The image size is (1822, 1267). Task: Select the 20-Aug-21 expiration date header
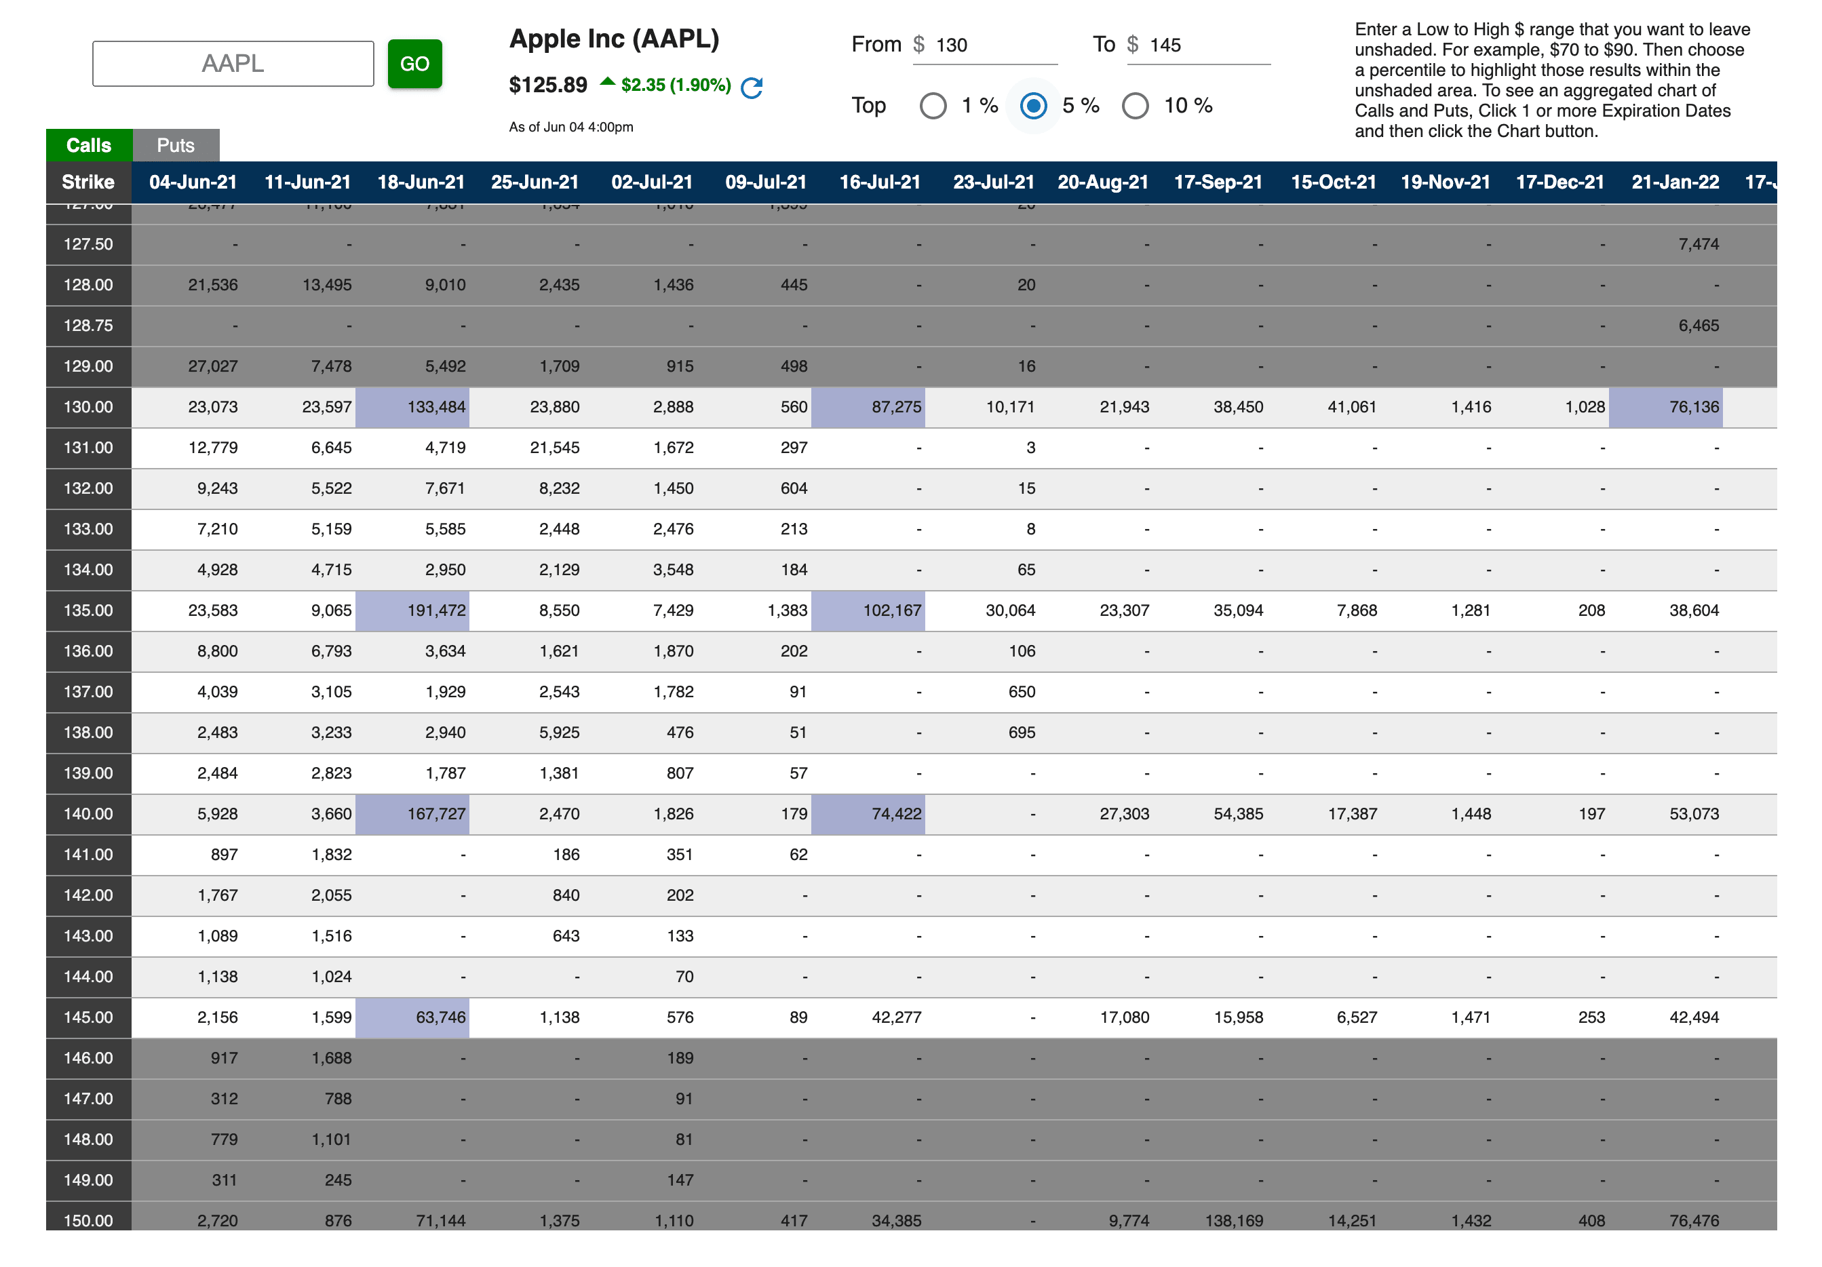point(1103,182)
